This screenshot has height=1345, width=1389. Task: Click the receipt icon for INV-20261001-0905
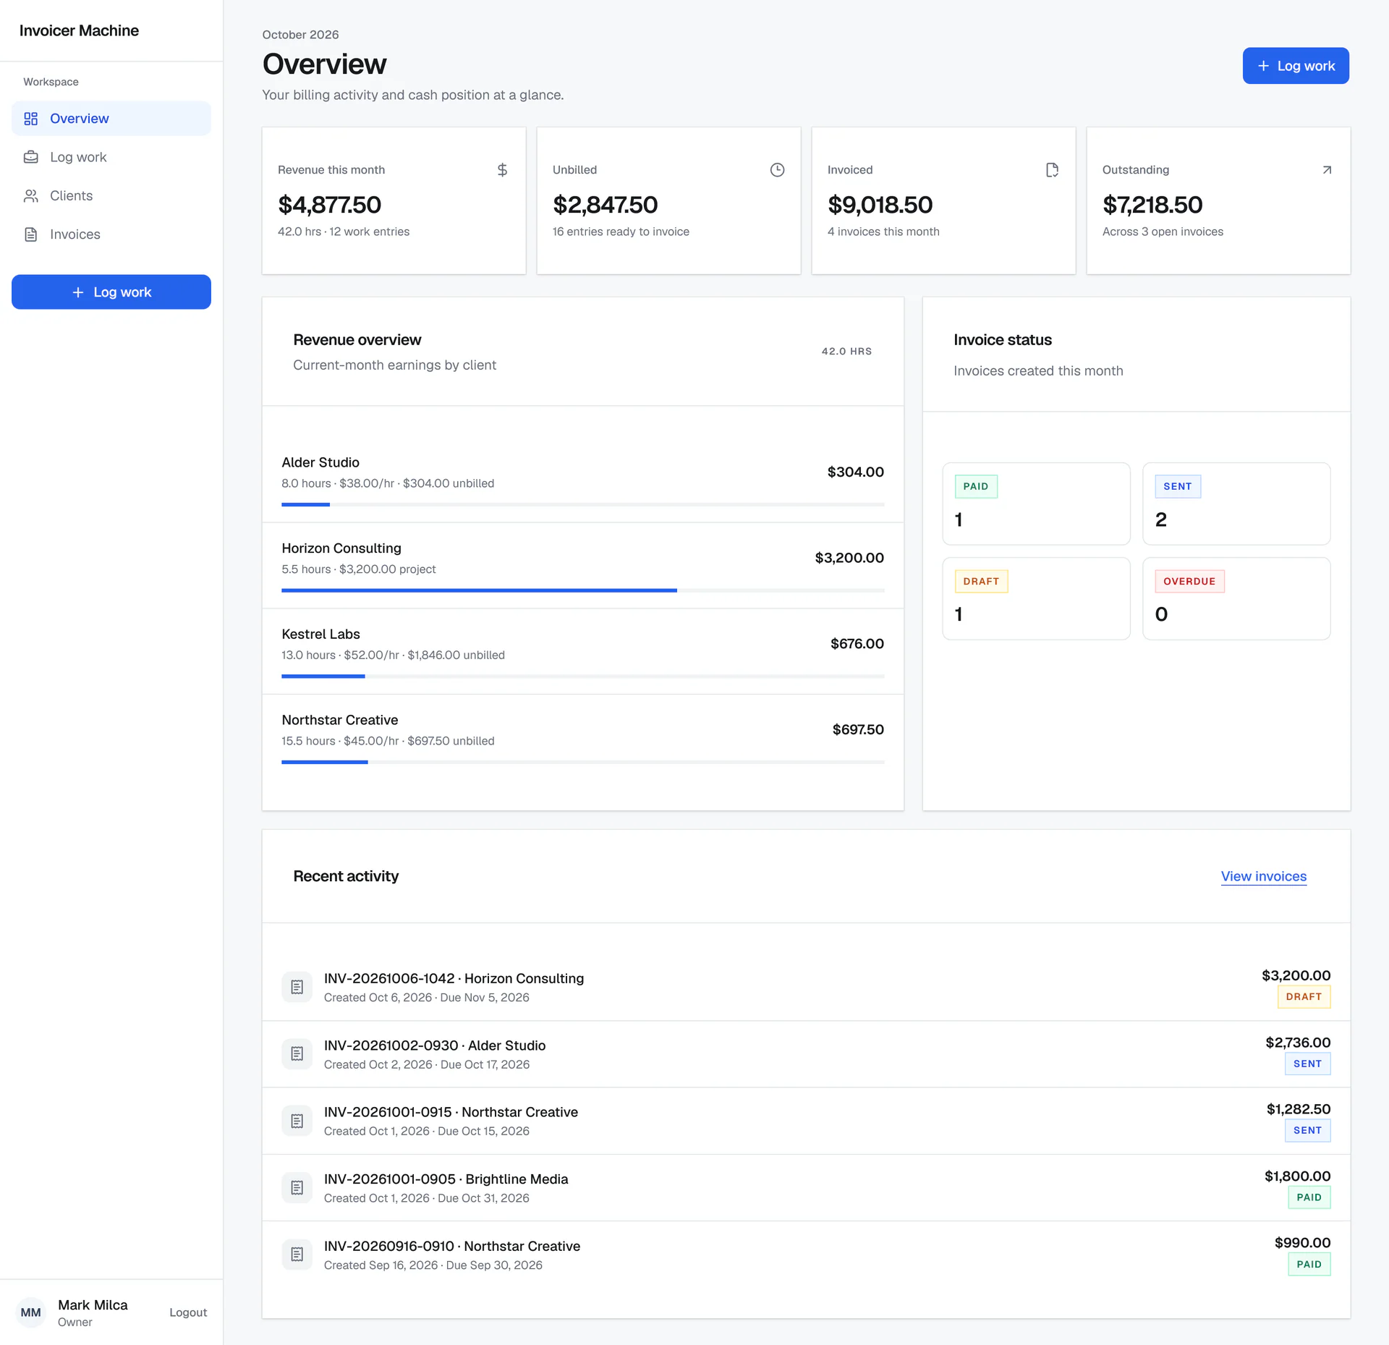click(x=297, y=1187)
